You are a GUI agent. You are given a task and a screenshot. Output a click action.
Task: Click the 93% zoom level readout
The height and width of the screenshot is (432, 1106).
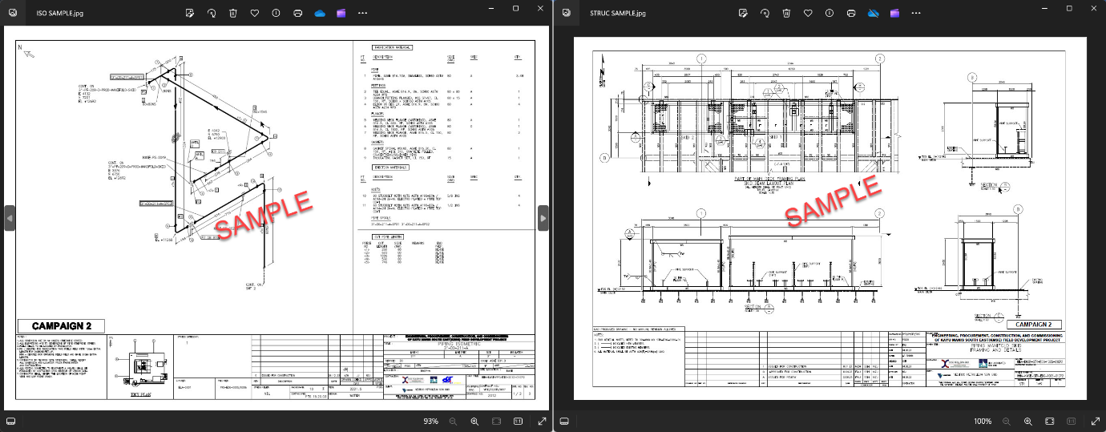pyautogui.click(x=430, y=421)
